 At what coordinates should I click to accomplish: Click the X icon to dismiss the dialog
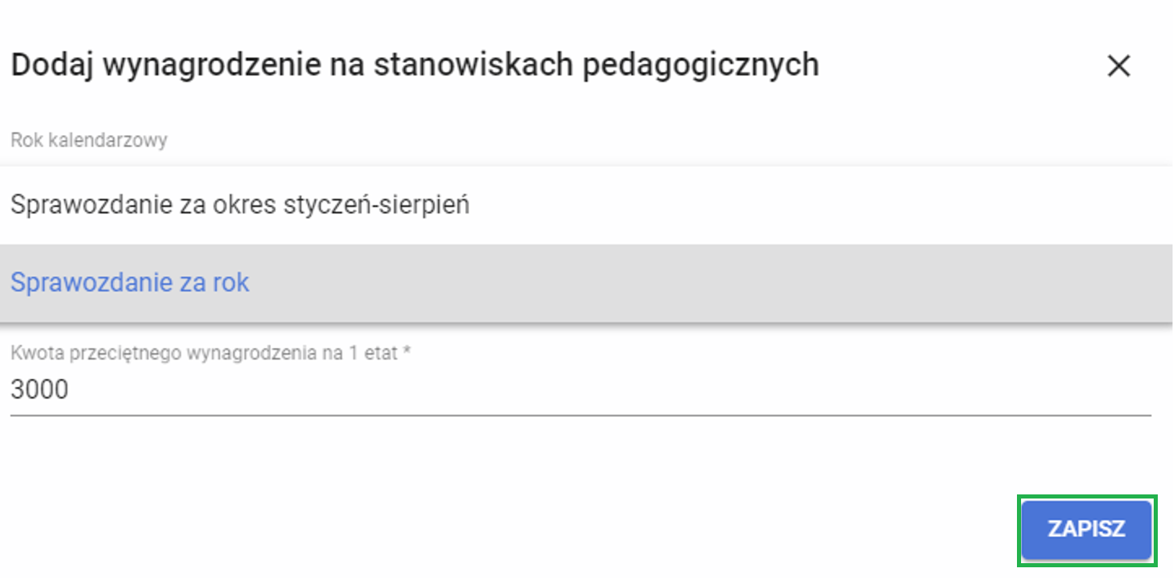(x=1119, y=65)
